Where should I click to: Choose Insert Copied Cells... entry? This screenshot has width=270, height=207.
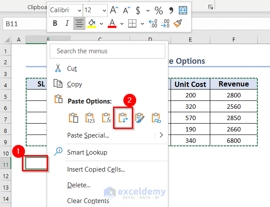pos(96,169)
